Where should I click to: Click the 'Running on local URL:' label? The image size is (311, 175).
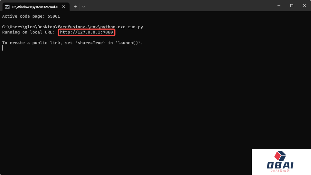(29, 32)
